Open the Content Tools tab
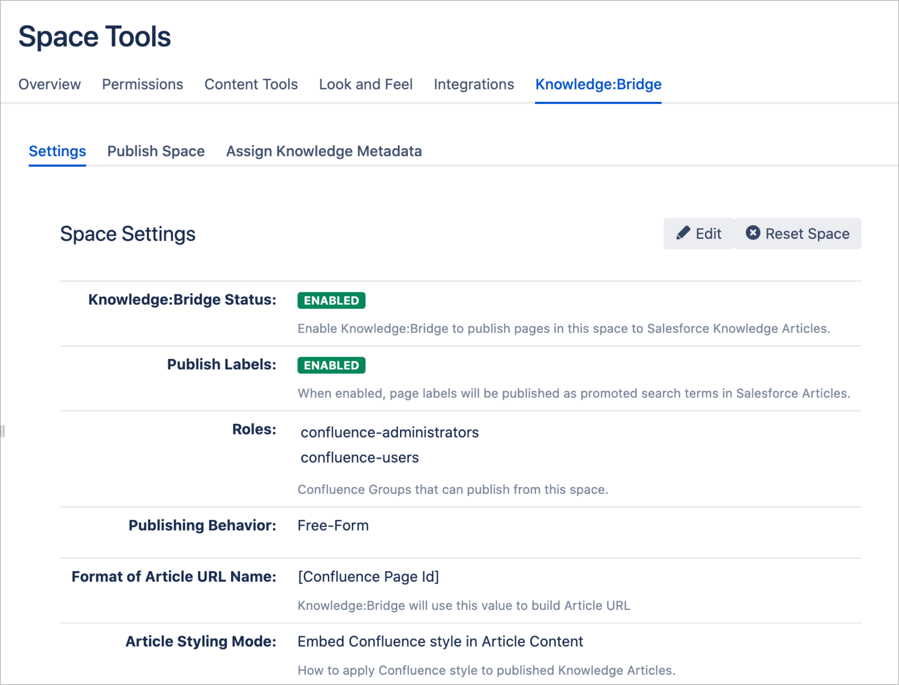This screenshot has height=685, width=899. click(251, 84)
